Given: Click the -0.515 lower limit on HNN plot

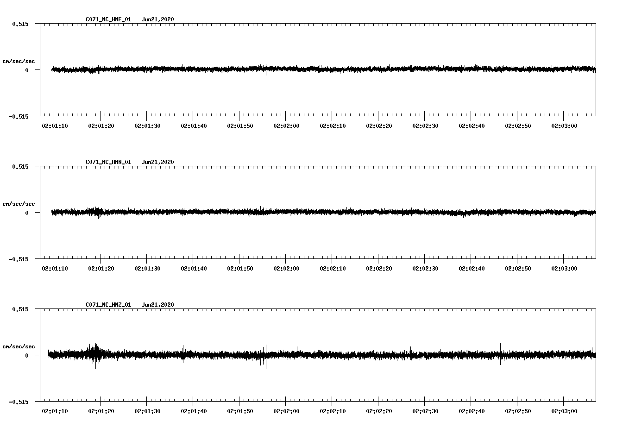Looking at the screenshot, I should [19, 259].
